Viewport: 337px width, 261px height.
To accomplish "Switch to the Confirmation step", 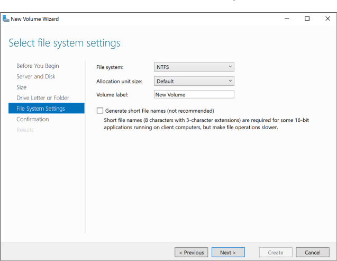I will (x=33, y=119).
